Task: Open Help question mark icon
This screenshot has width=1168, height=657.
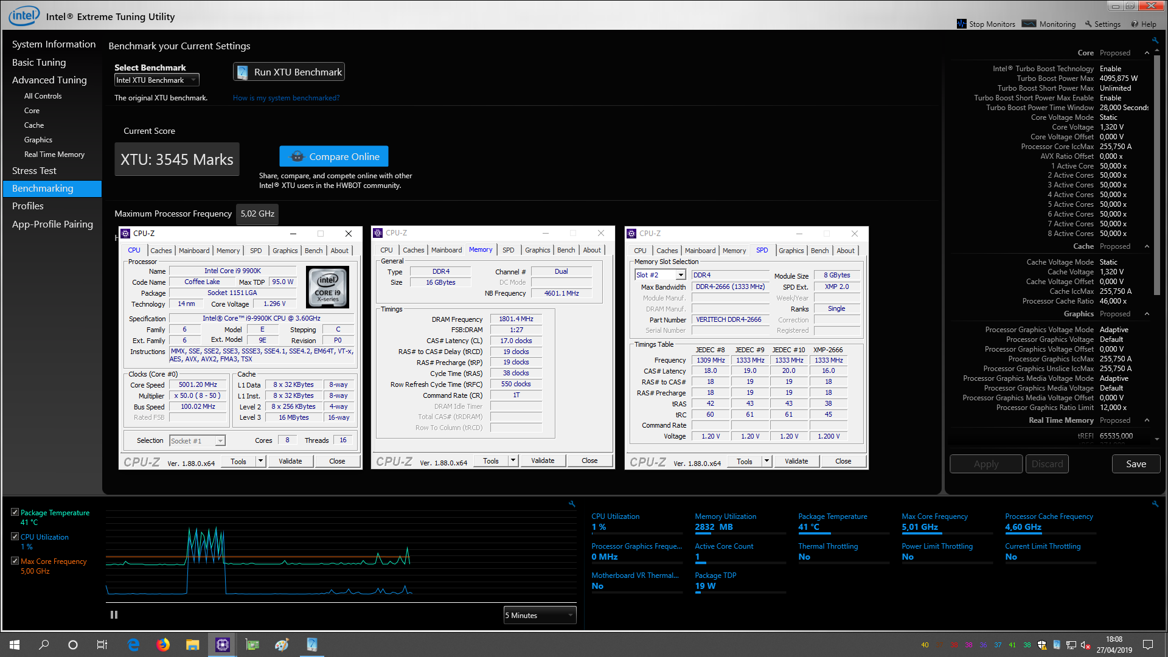Action: [x=1135, y=24]
